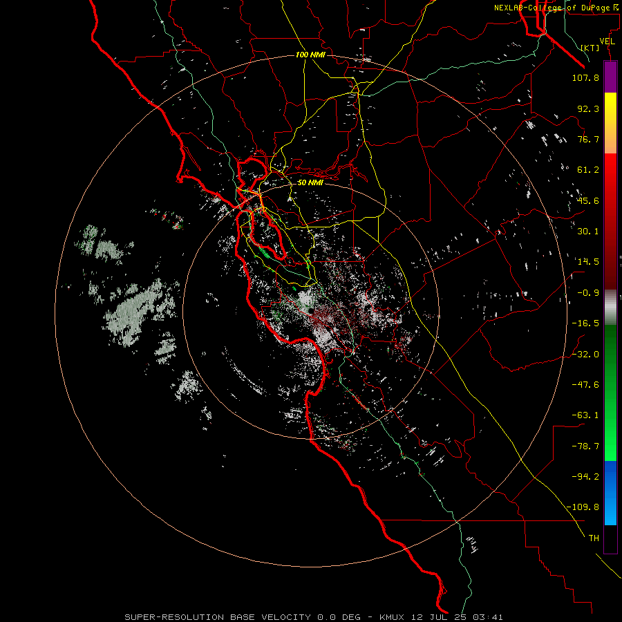This screenshot has width=622, height=622.
Task: Click the '50 NMI' range ring label
Action: point(310,182)
